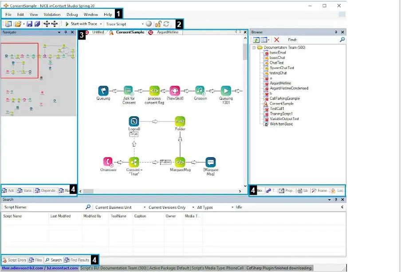Viewport: 401px width, 272px height.
Task: Open the Debug menu
Action: (x=72, y=15)
